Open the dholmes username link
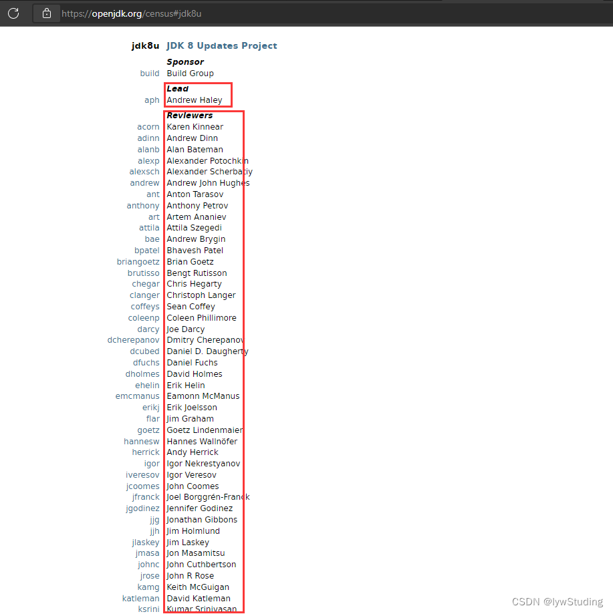613x614 pixels. pos(142,374)
